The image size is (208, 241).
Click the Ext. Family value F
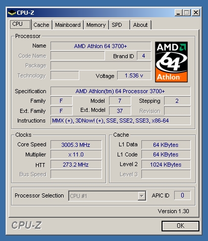62,111
